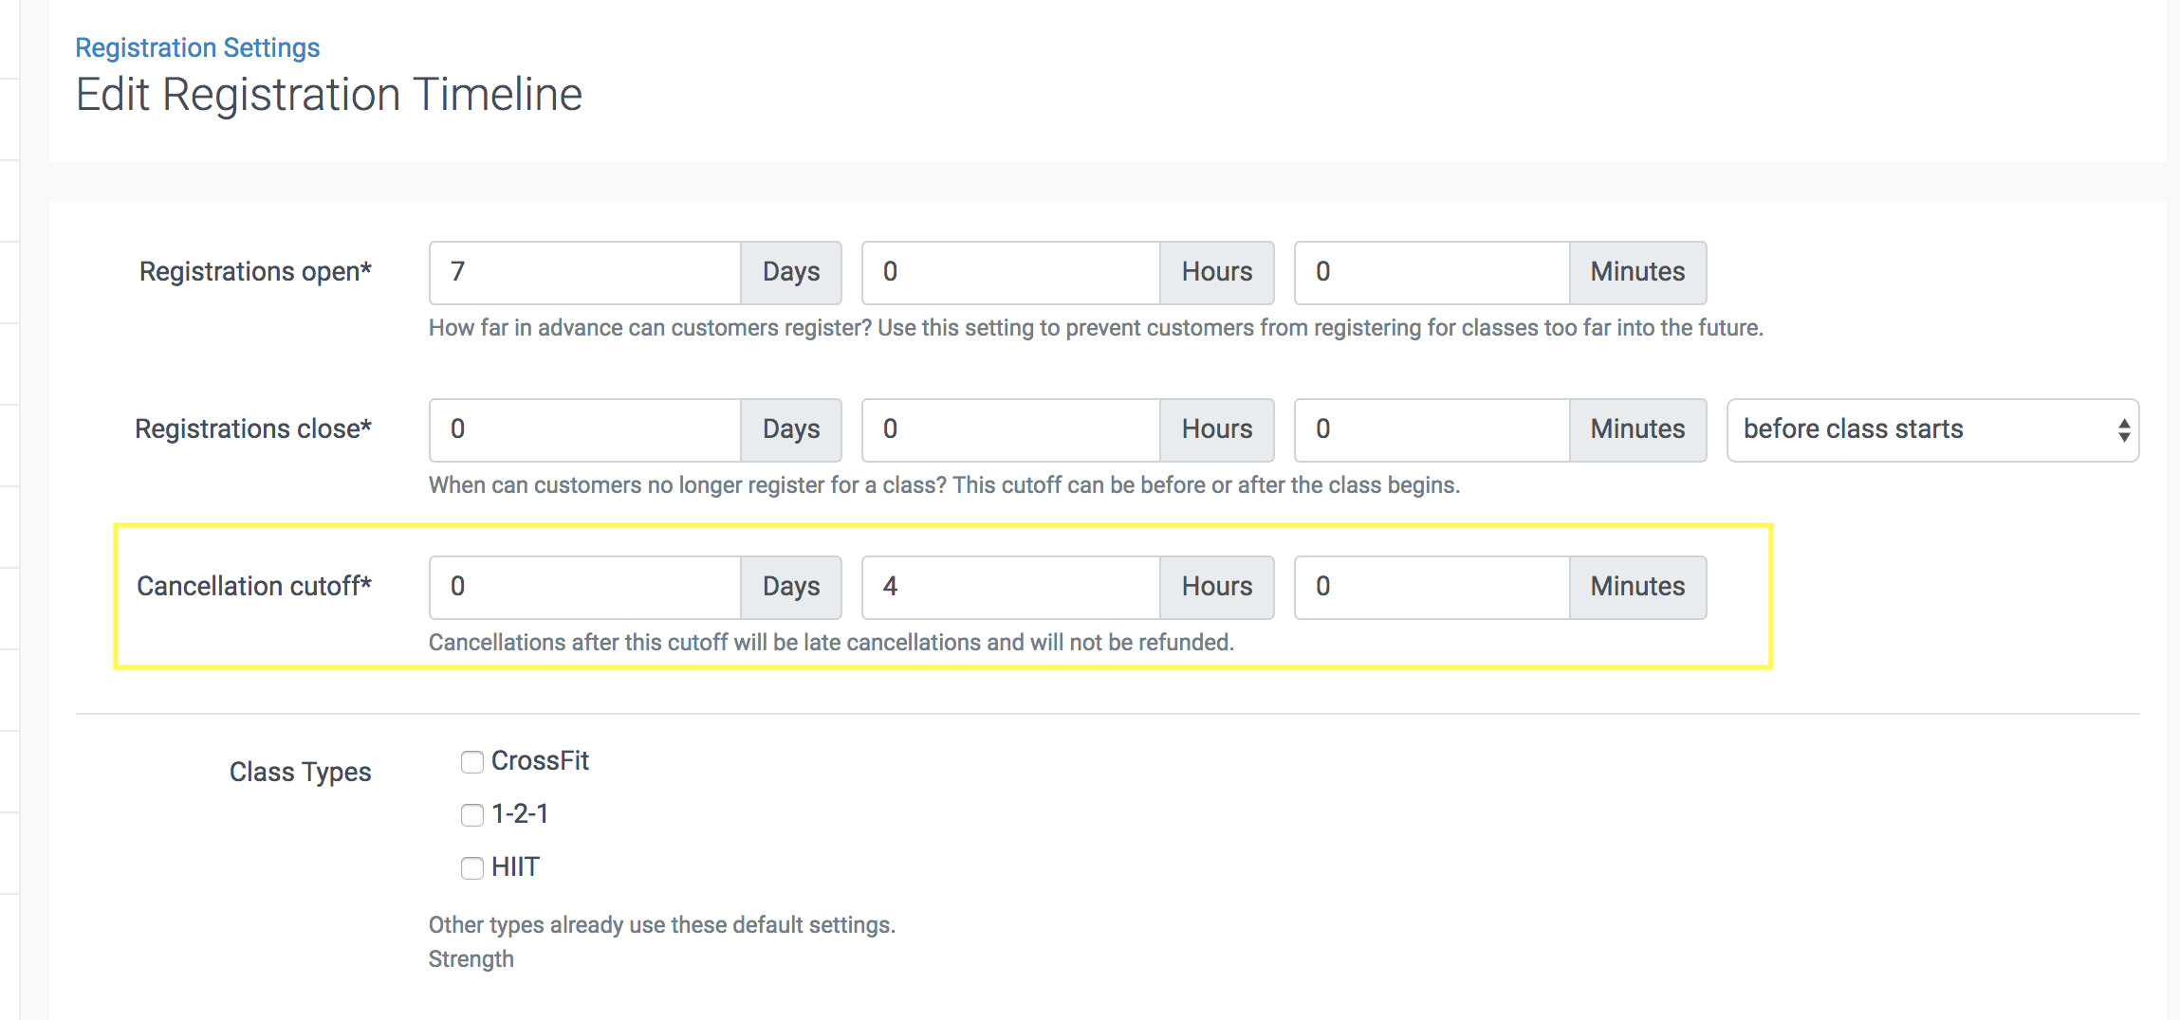Check the 1-2-1 class type

[472, 815]
